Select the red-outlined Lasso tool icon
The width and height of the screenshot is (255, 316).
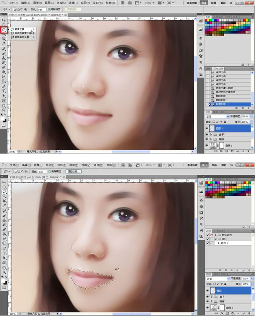point(4,30)
